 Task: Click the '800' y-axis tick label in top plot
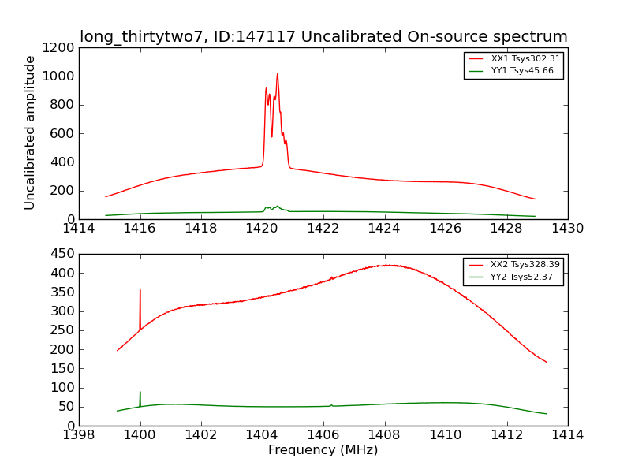[x=62, y=105]
